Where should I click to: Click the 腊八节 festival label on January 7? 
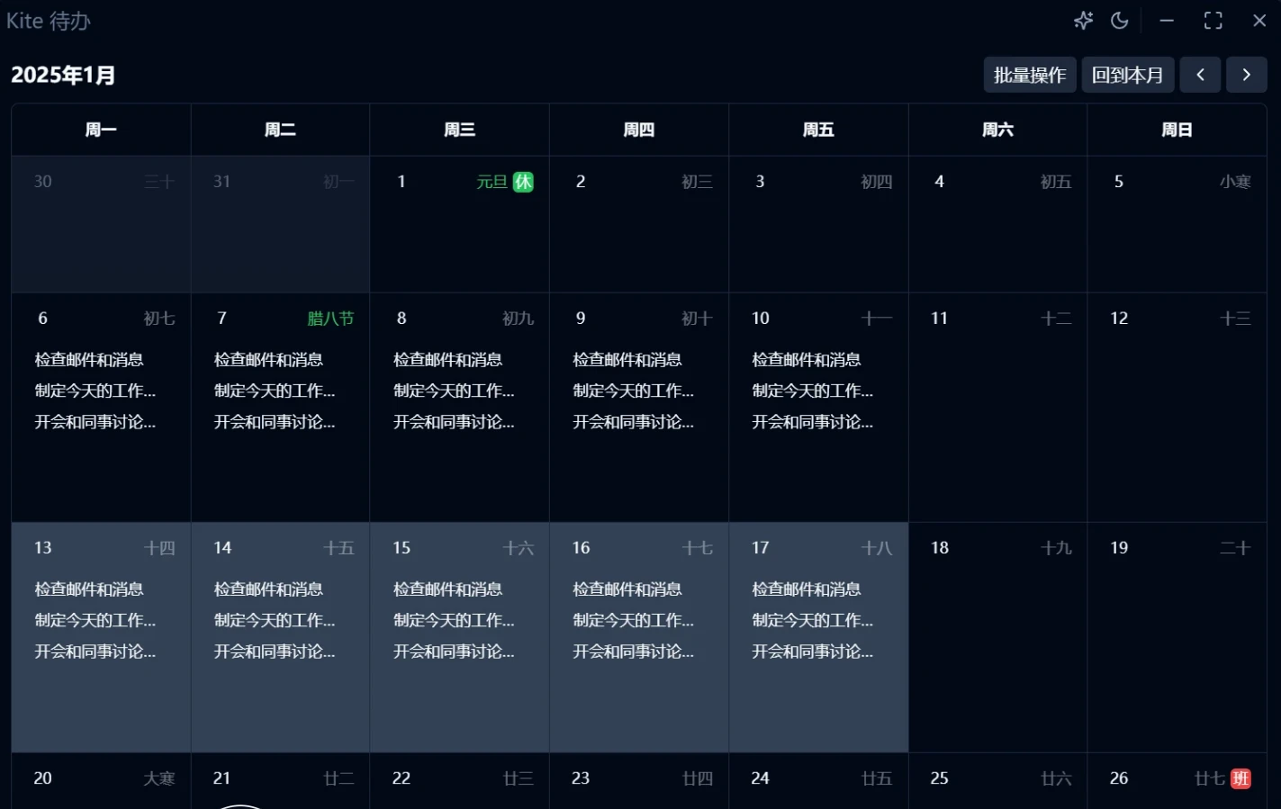tap(330, 319)
